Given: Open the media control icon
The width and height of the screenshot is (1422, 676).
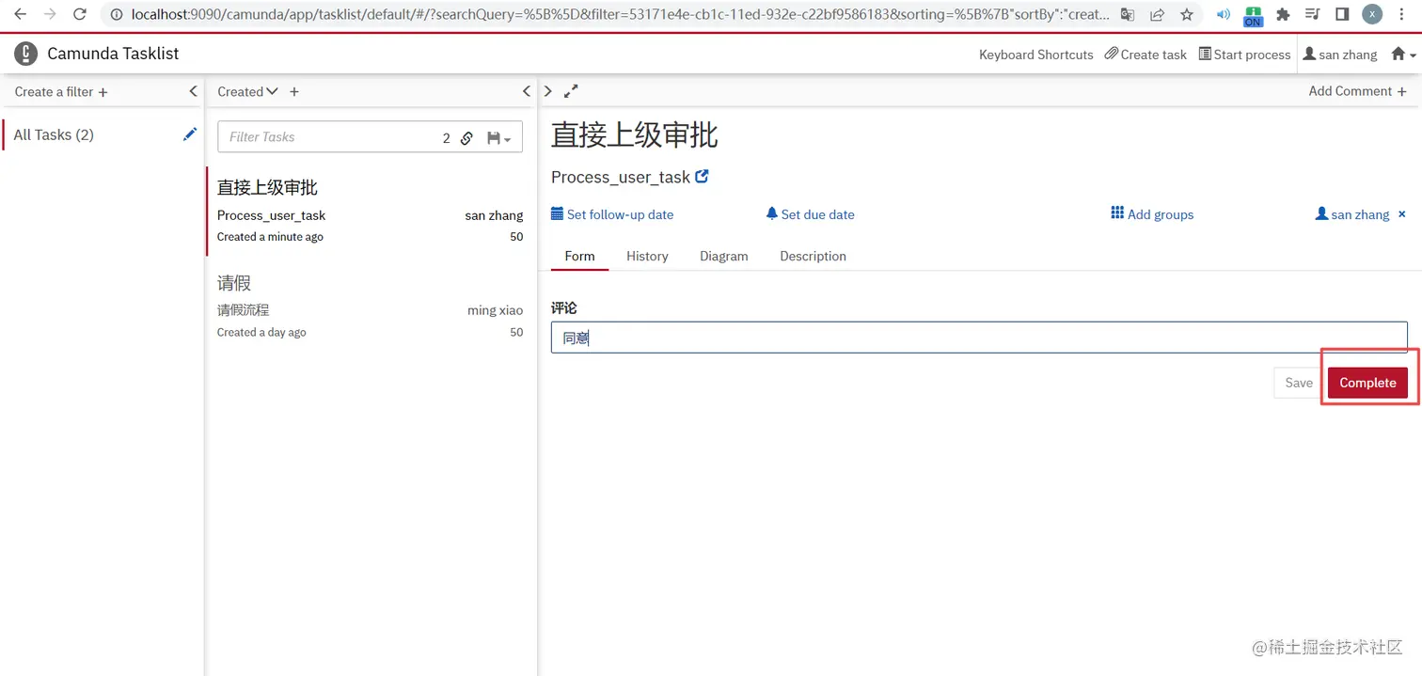Looking at the screenshot, I should point(1313,14).
